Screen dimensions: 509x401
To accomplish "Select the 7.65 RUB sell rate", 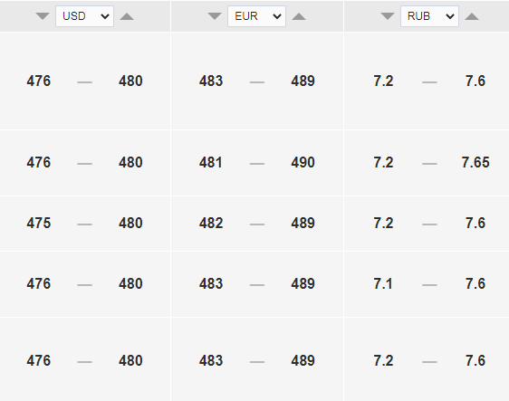I will click(475, 163).
